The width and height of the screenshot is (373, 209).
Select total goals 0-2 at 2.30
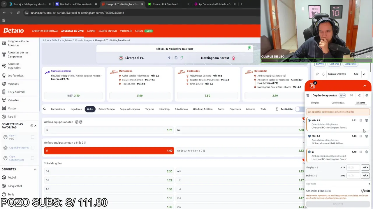(x=109, y=171)
